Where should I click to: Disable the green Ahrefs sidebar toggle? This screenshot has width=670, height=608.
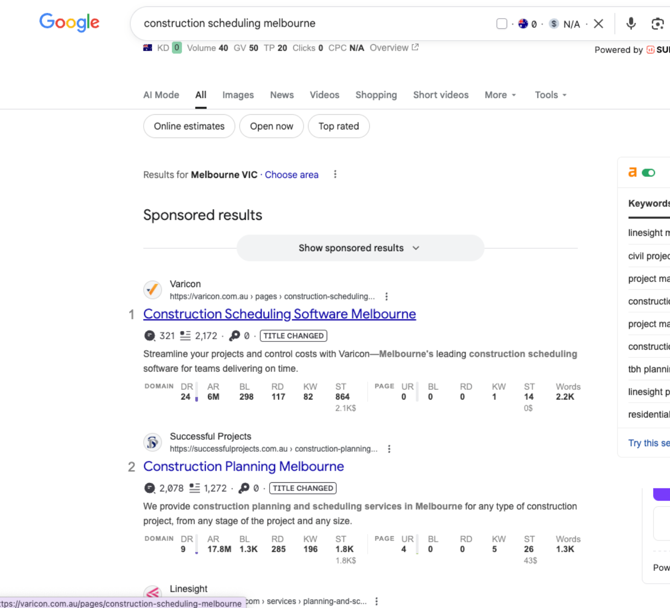tap(650, 172)
